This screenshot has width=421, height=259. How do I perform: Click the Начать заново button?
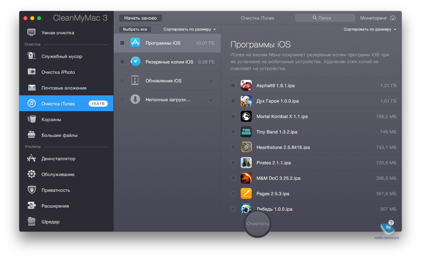click(x=140, y=18)
